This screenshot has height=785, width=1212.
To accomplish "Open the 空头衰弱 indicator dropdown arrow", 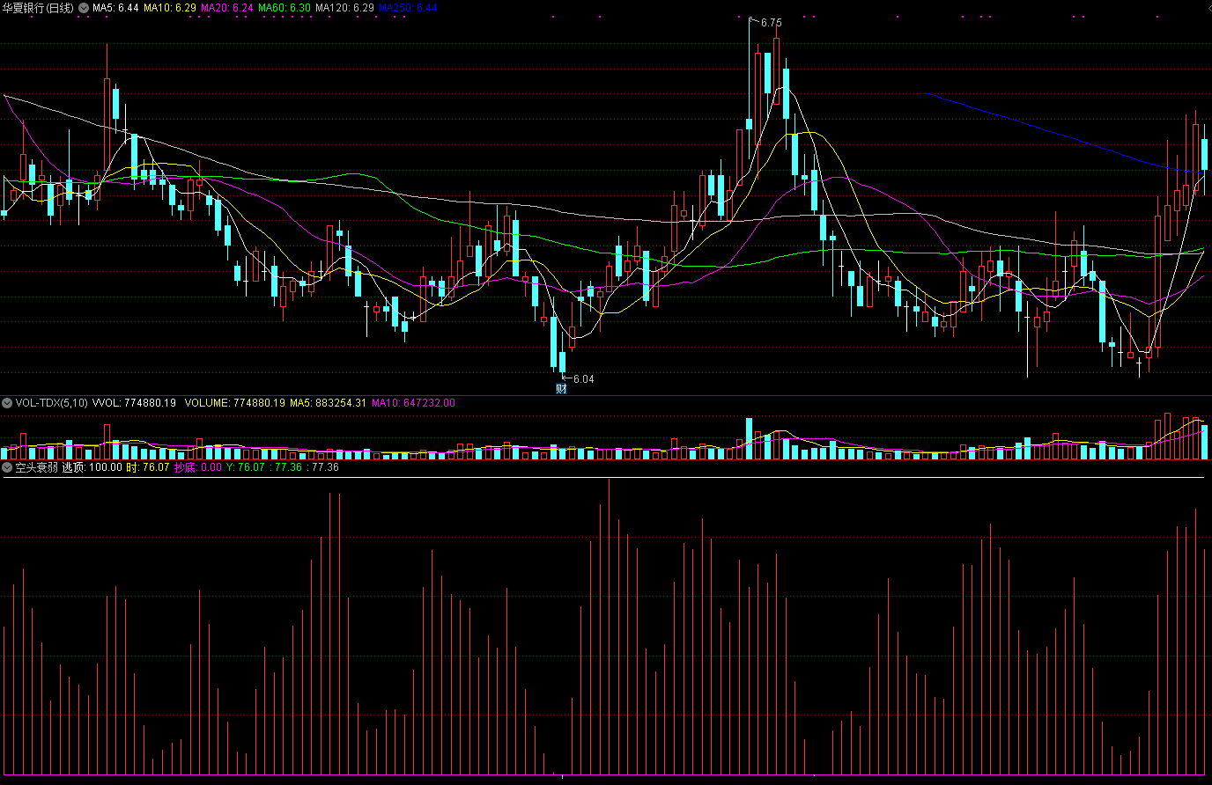I will pos(7,467).
